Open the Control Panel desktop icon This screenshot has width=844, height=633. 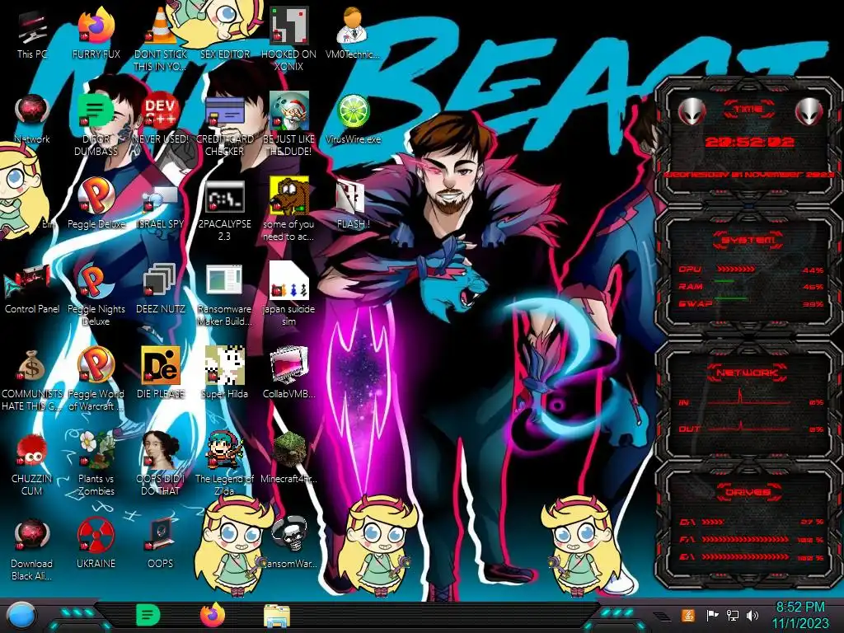[x=32, y=288]
